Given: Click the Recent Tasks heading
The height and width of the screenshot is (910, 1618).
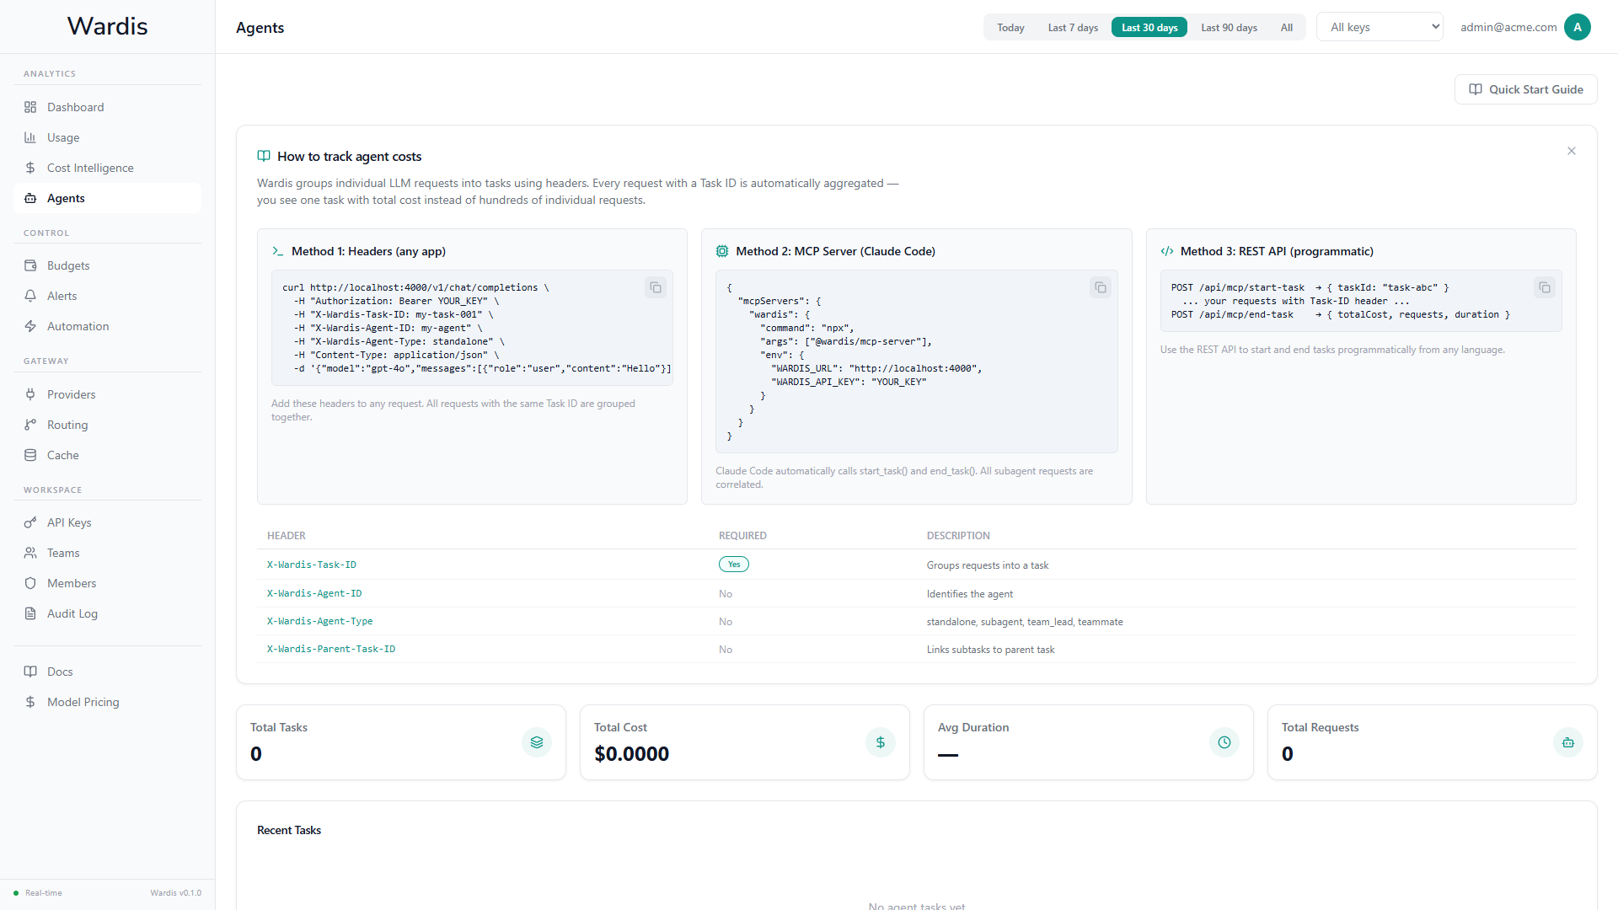Looking at the screenshot, I should (x=289, y=830).
